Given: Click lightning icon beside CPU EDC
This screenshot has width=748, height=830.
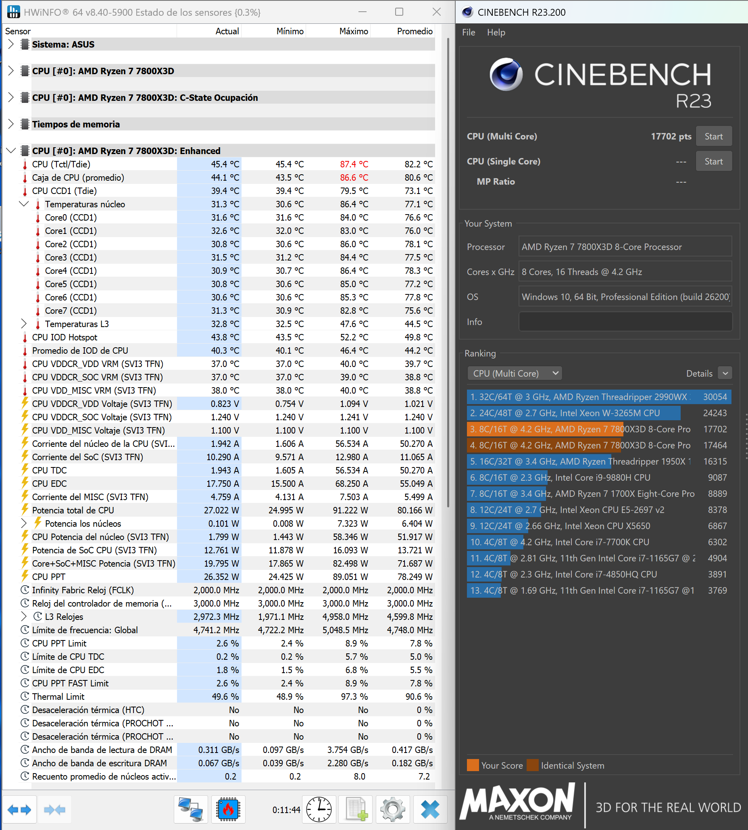Looking at the screenshot, I should coord(25,483).
